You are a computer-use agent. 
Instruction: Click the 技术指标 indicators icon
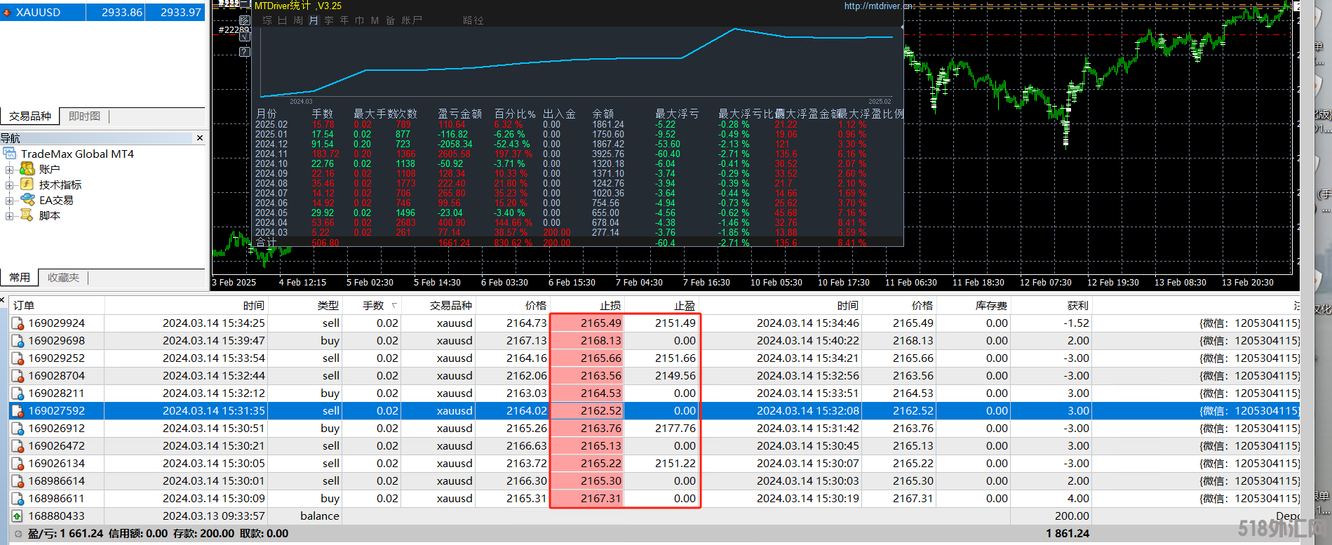point(27,184)
